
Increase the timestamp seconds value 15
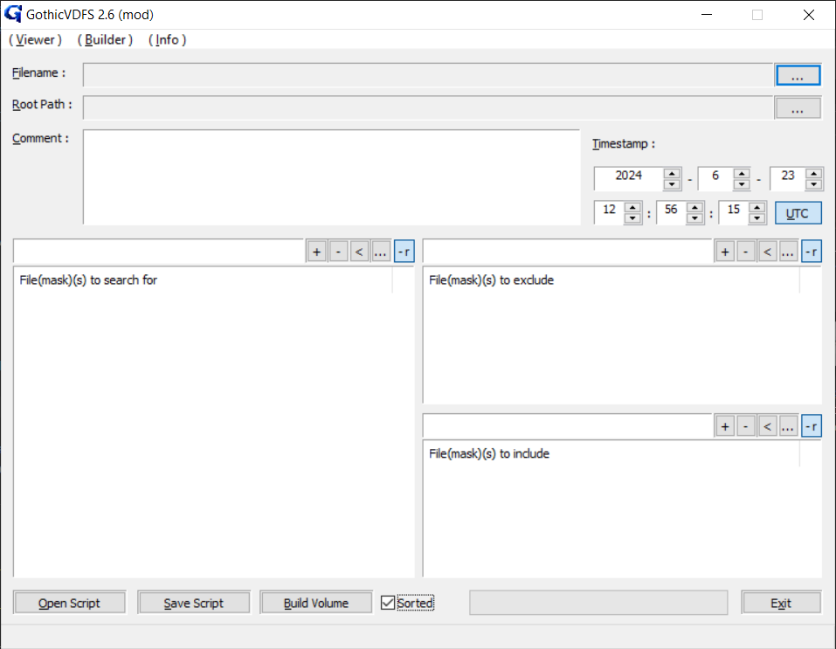pos(757,207)
